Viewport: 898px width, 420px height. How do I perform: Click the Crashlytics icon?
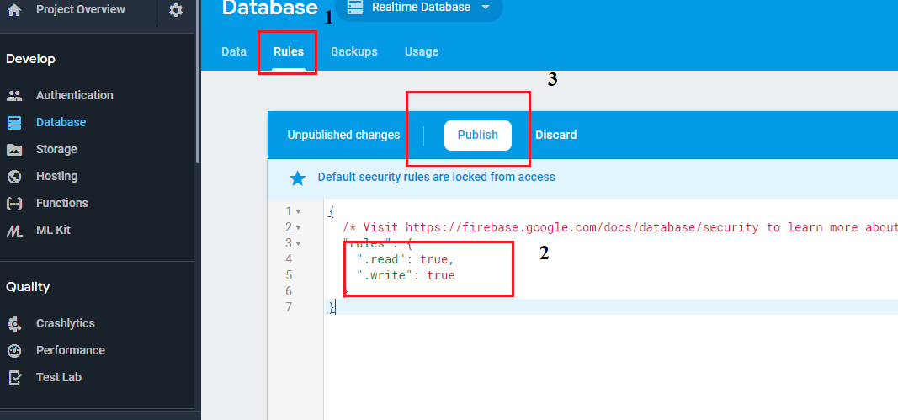point(14,324)
